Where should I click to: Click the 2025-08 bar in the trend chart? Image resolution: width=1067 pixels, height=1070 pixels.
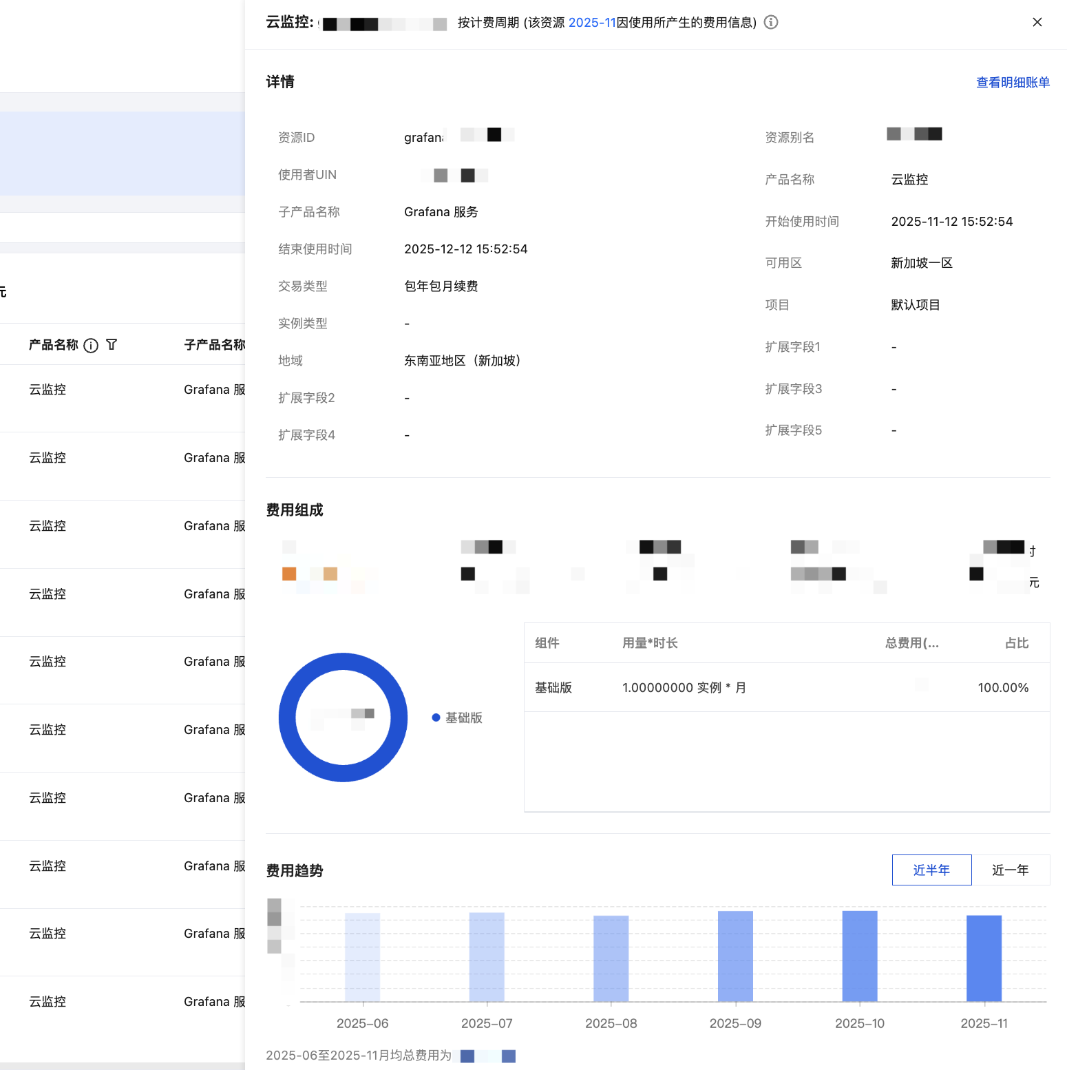click(x=611, y=958)
